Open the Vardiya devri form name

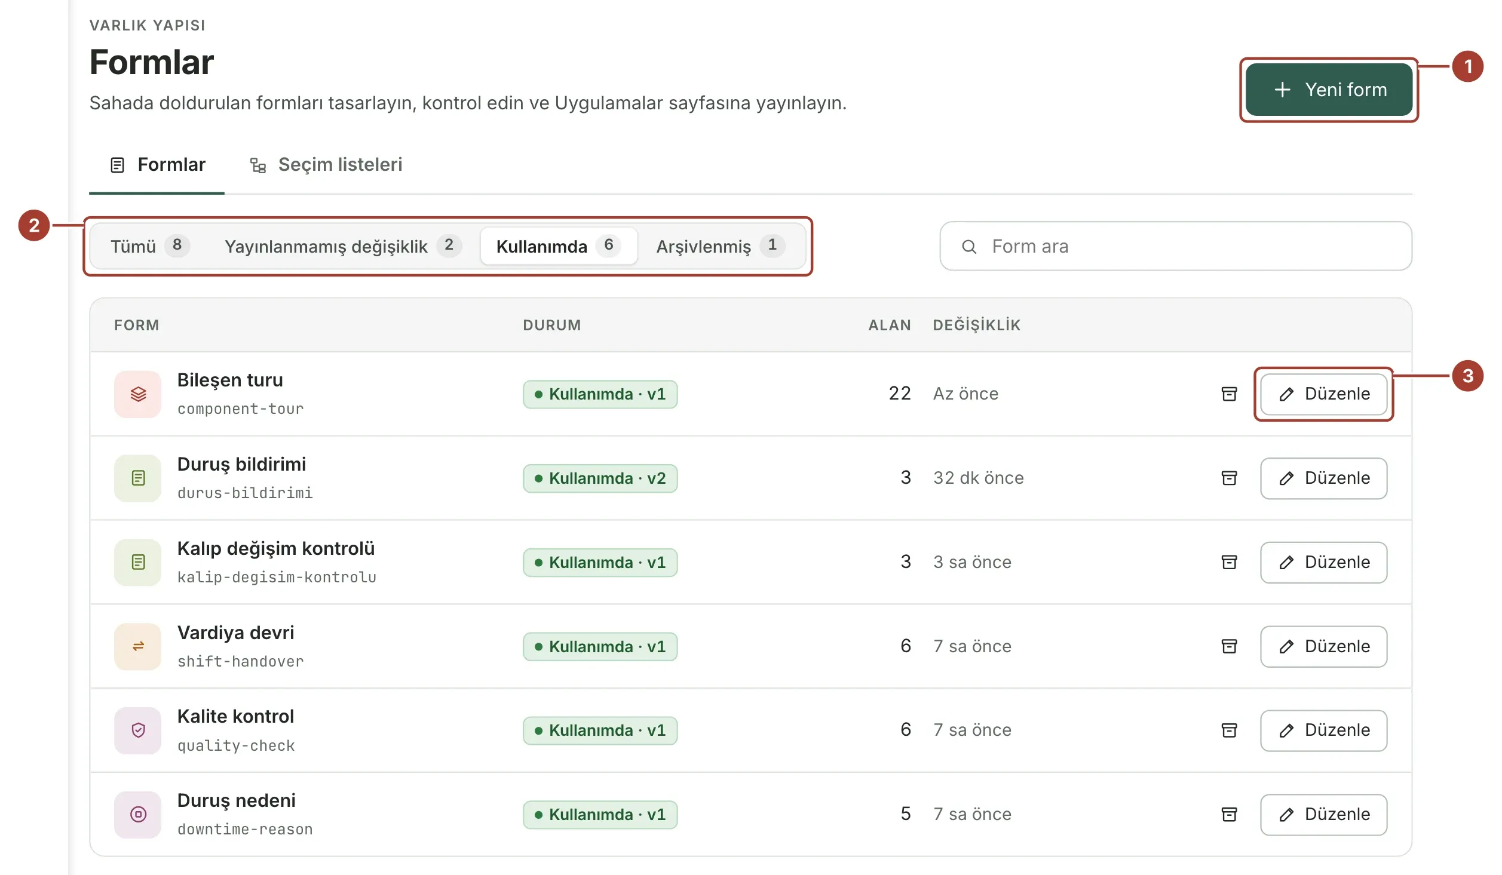click(x=235, y=633)
